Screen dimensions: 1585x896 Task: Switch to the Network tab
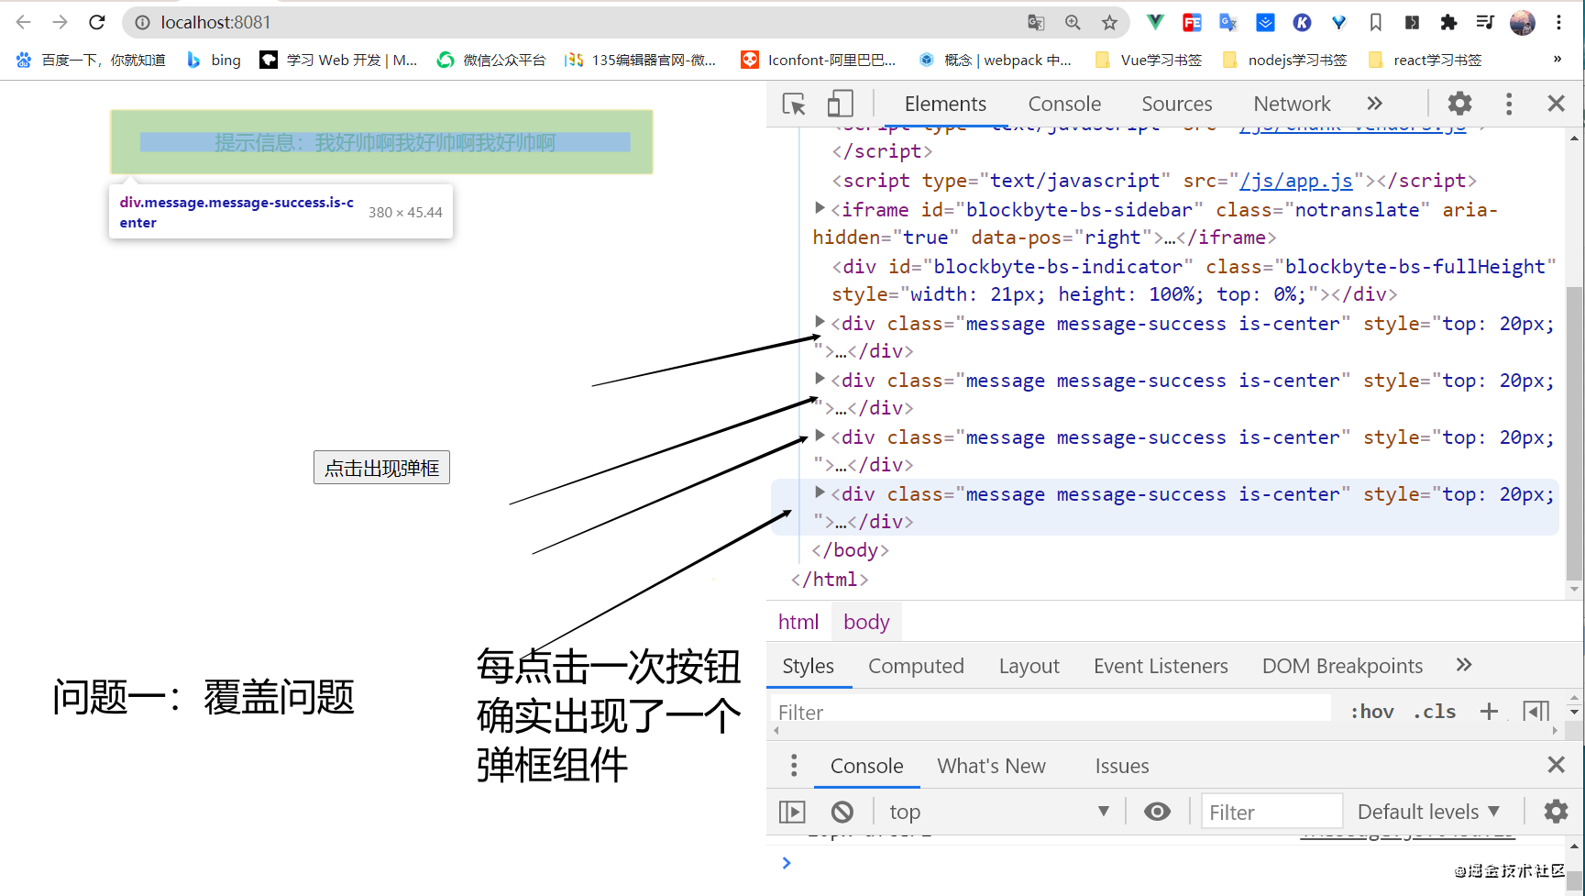(1292, 105)
